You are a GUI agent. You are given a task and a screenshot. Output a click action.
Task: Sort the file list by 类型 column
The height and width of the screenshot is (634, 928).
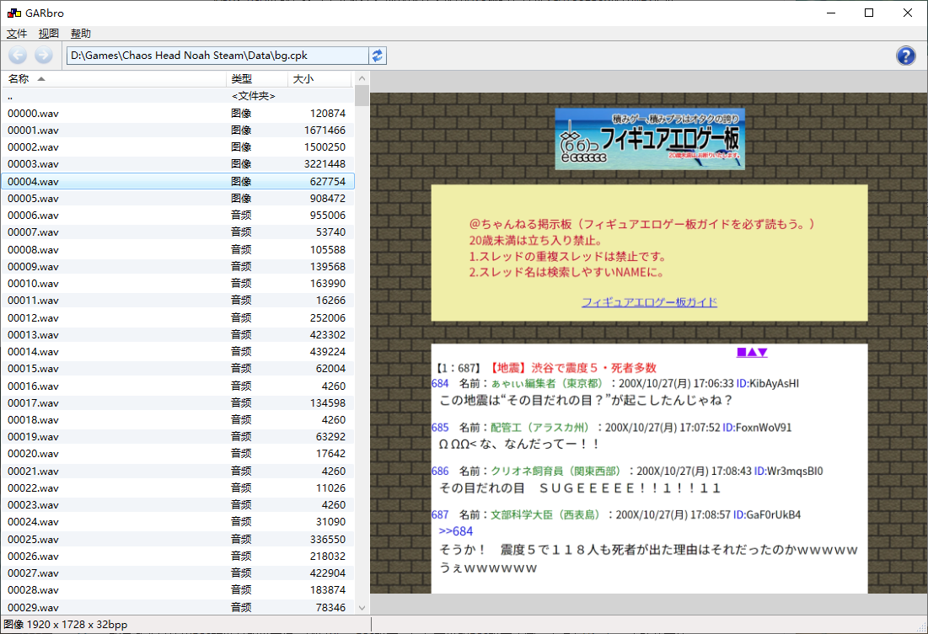(257, 78)
